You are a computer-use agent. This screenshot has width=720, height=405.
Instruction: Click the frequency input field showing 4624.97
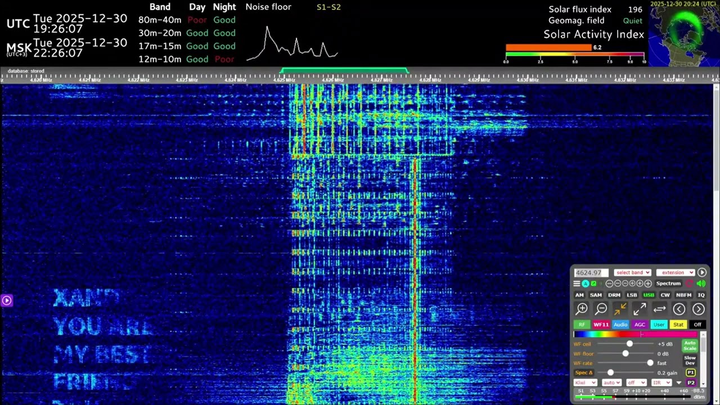point(591,272)
